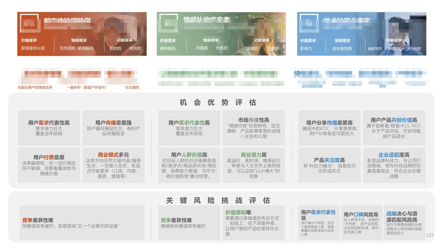Select the green 竞争差异性难 card mentioning 情感陪伴赛道
The width and height of the screenshot is (443, 249).
click(189, 223)
